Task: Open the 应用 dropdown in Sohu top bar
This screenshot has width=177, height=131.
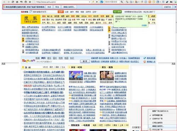Action: pos(95,12)
